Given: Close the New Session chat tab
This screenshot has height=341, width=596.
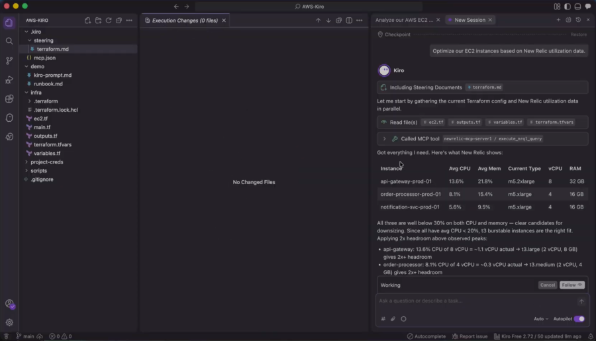Looking at the screenshot, I should [x=490, y=20].
